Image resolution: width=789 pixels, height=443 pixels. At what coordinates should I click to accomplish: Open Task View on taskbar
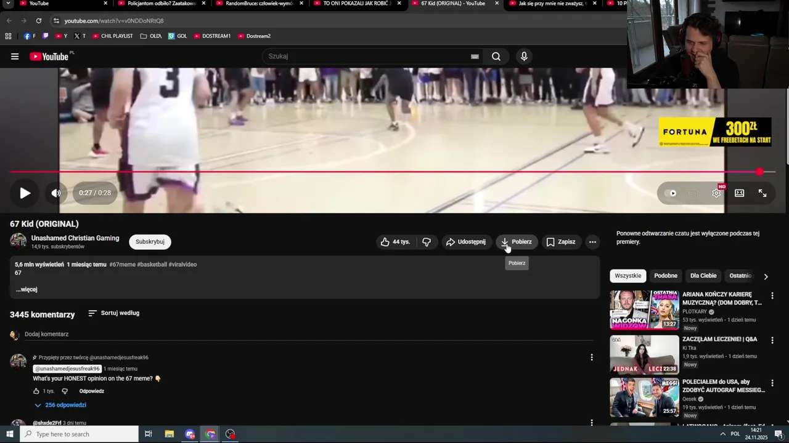[149, 434]
